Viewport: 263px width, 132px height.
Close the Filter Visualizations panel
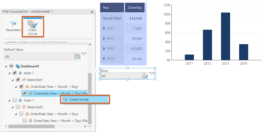(92, 12)
